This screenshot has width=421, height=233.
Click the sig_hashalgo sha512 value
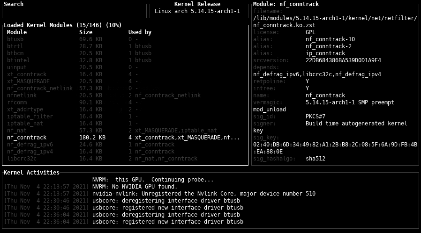click(316, 158)
